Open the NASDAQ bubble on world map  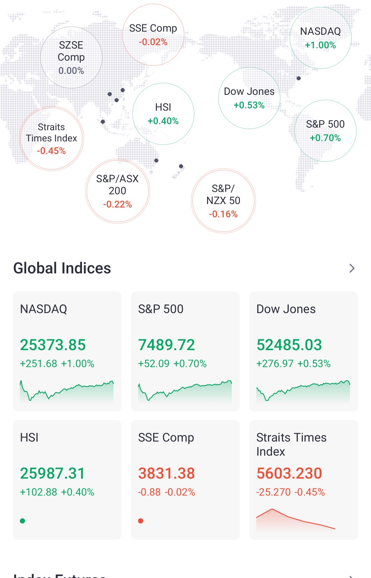(x=320, y=38)
